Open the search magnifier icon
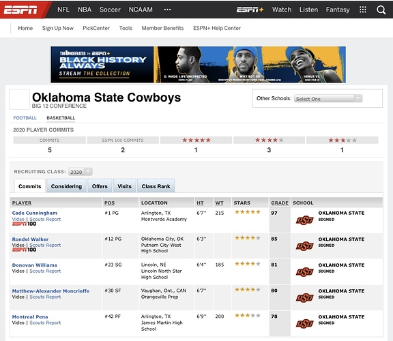This screenshot has height=341, width=393. (381, 10)
